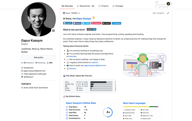This screenshot has width=192, height=121.
Task: Click the Total Issues icon
Action: coord(67,115)
